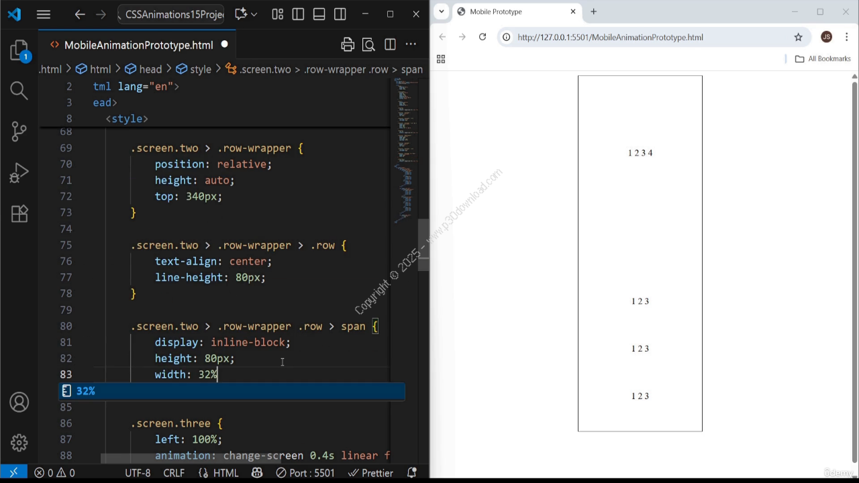Click the Port : 5501 Live Server button
Image resolution: width=859 pixels, height=483 pixels.
point(305,473)
